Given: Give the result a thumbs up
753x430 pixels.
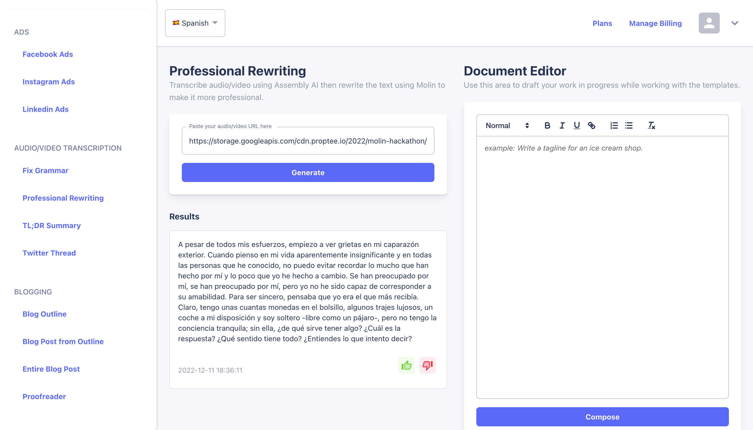Looking at the screenshot, I should (406, 365).
